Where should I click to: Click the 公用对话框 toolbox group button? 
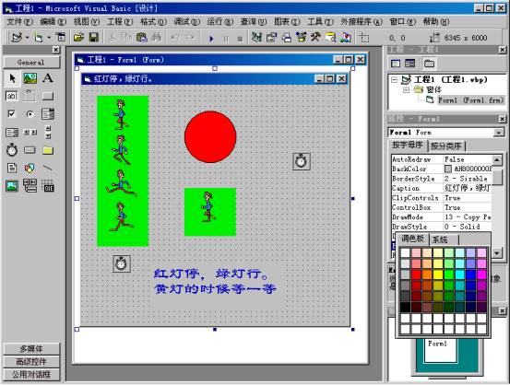(31, 375)
